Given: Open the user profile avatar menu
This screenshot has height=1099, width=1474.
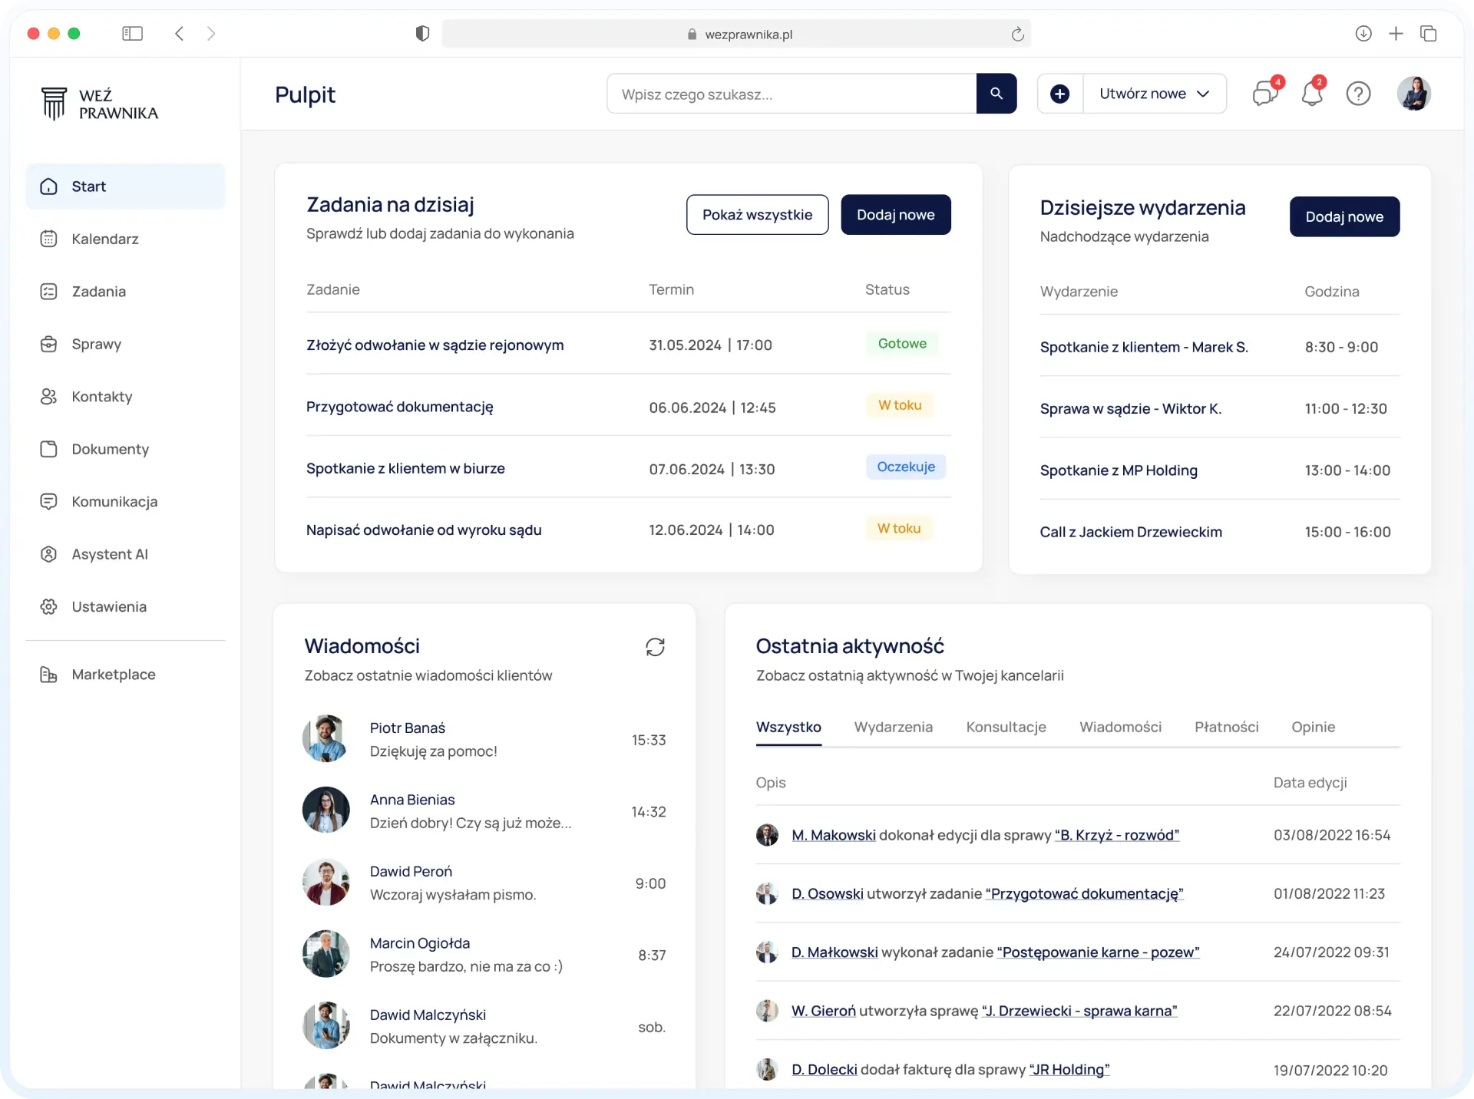Looking at the screenshot, I should [x=1413, y=94].
